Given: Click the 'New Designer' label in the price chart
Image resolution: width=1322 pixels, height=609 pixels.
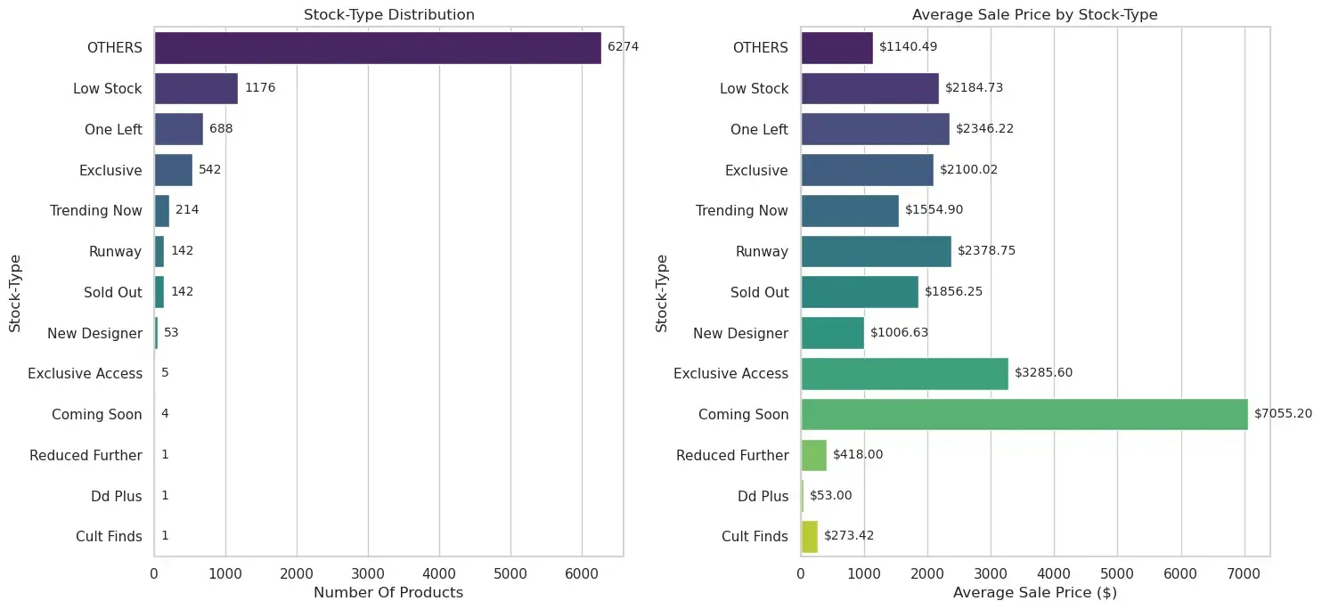Looking at the screenshot, I should pos(741,333).
